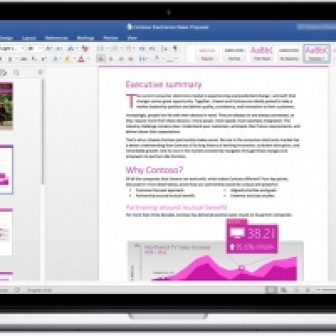Click the red font color icon

tap(81, 59)
